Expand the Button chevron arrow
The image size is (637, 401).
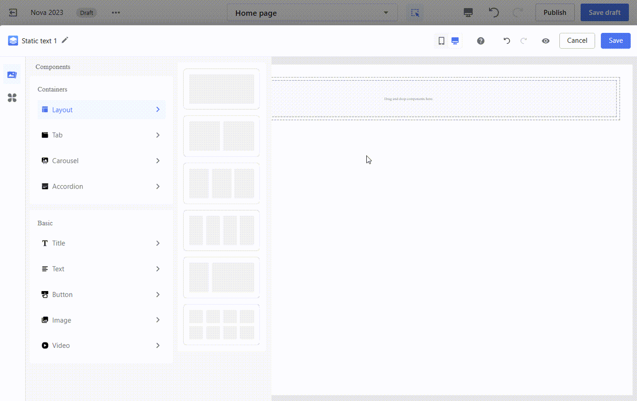click(158, 295)
